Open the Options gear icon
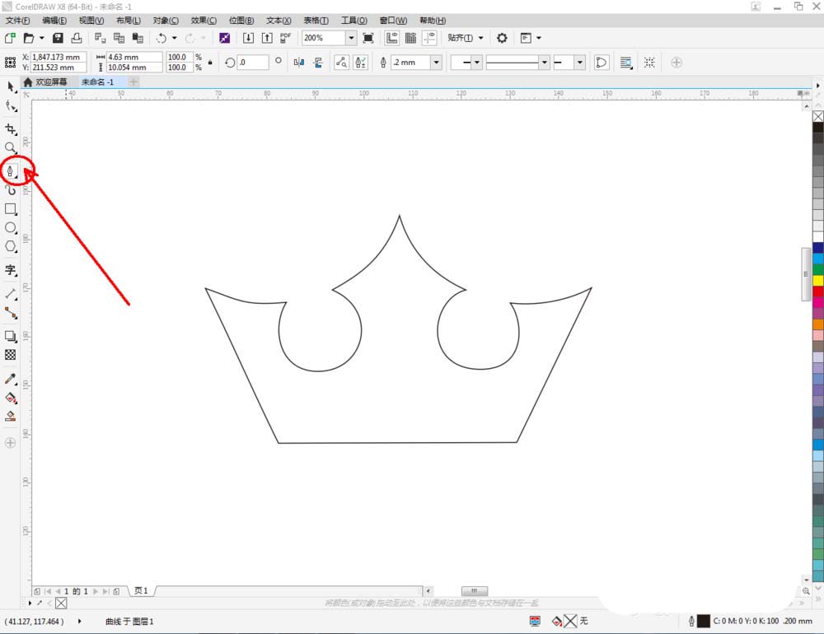824x634 pixels. coord(502,38)
